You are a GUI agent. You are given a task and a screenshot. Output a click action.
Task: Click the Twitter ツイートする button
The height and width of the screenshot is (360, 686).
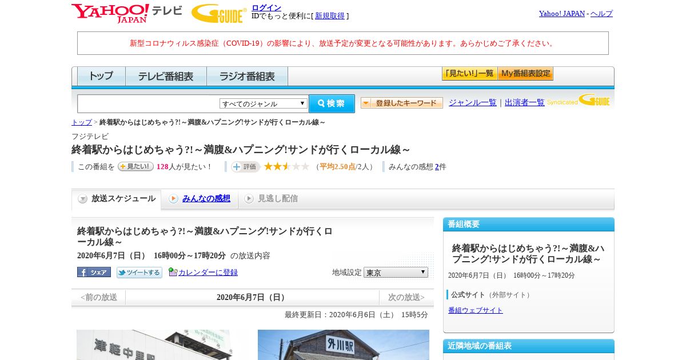click(x=139, y=273)
